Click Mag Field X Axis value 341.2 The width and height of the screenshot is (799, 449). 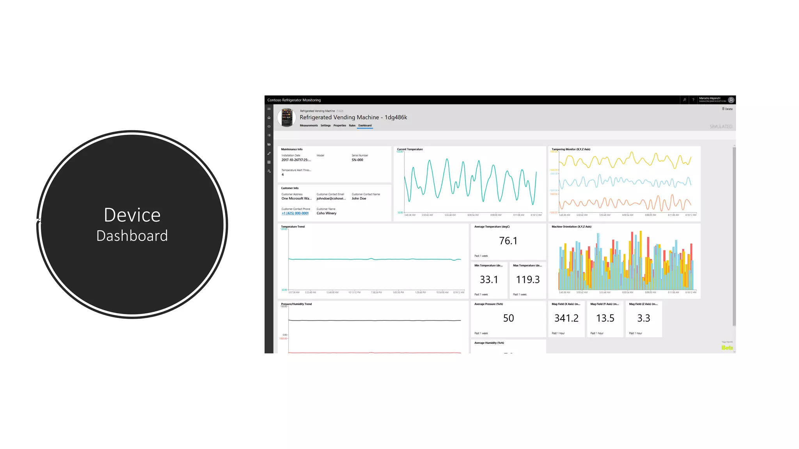pos(566,318)
